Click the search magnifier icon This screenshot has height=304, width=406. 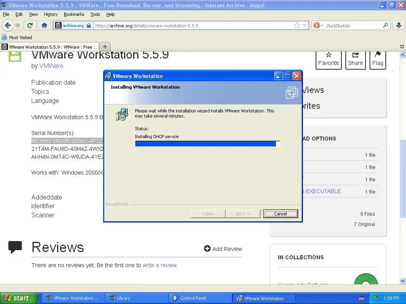[x=385, y=25]
